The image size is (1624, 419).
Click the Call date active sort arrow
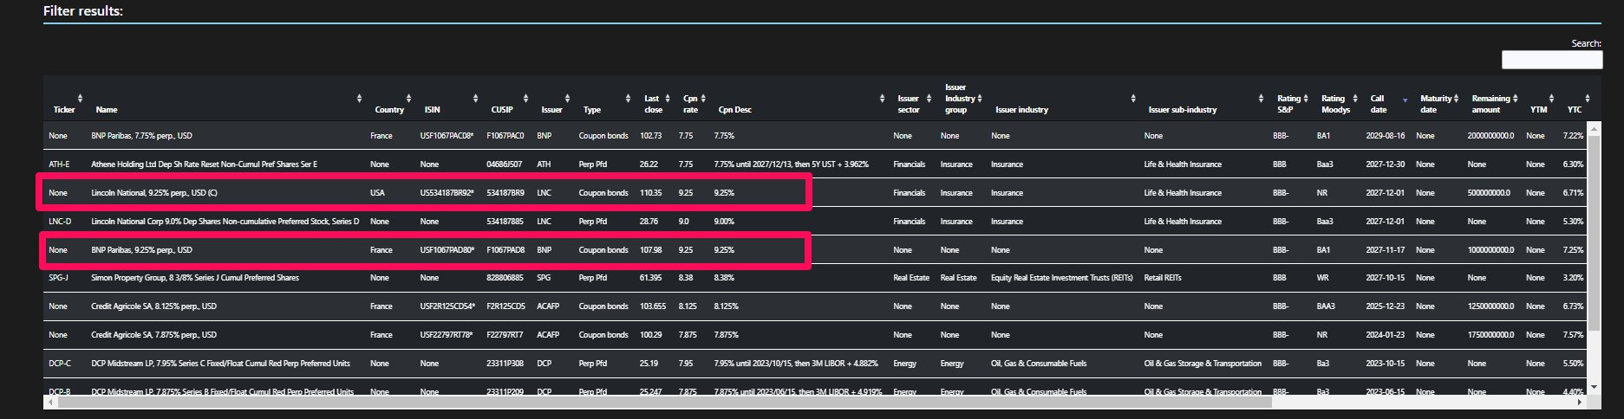pos(1405,100)
